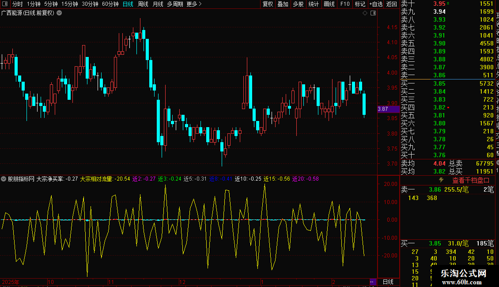The image size is (499, 287).
Task: Click the 买均 3.82 value
Action: coord(439,171)
